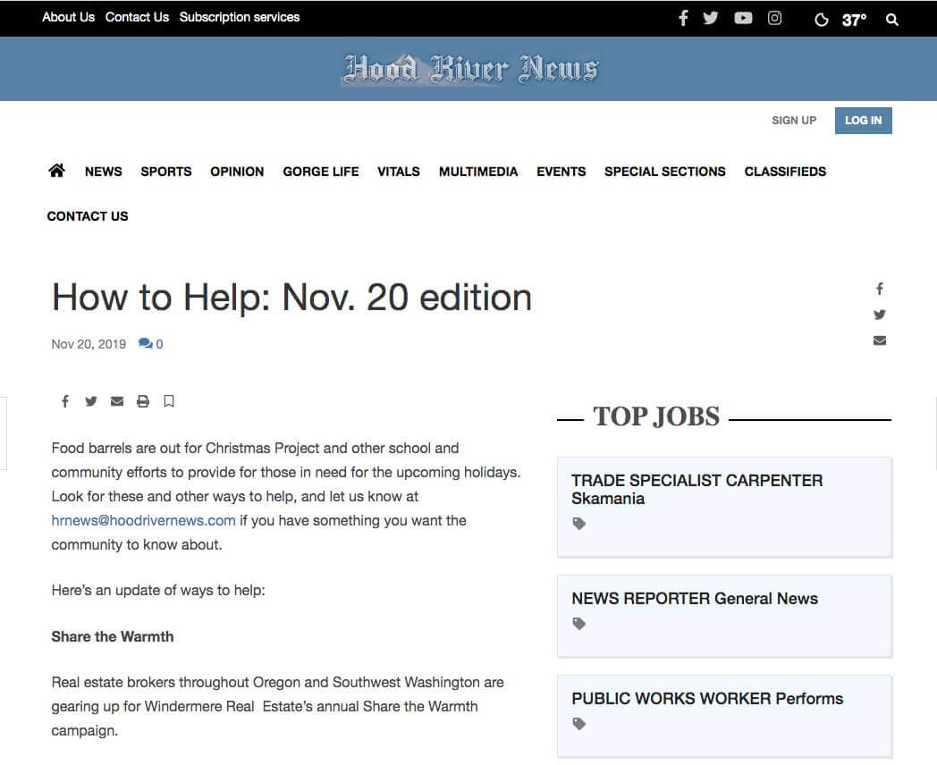Click tag icon under Public Works Worker
937x765 pixels.
tap(579, 725)
